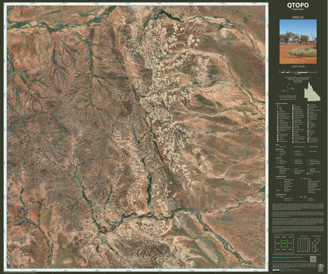The width and height of the screenshot is (328, 274).
Task: Click the QTOPO map title
Action: [298, 5]
